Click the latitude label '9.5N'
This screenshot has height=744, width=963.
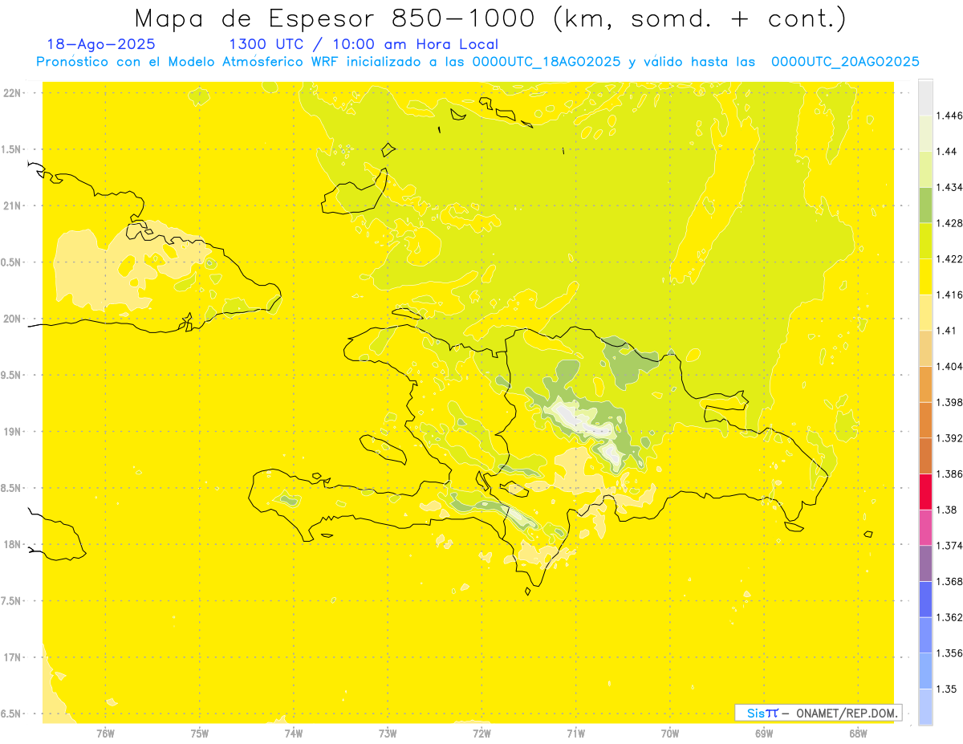11,376
